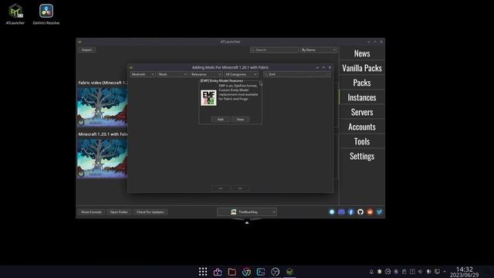Switch to the Vanilla Packs tab
This screenshot has width=494, height=278.
click(362, 68)
